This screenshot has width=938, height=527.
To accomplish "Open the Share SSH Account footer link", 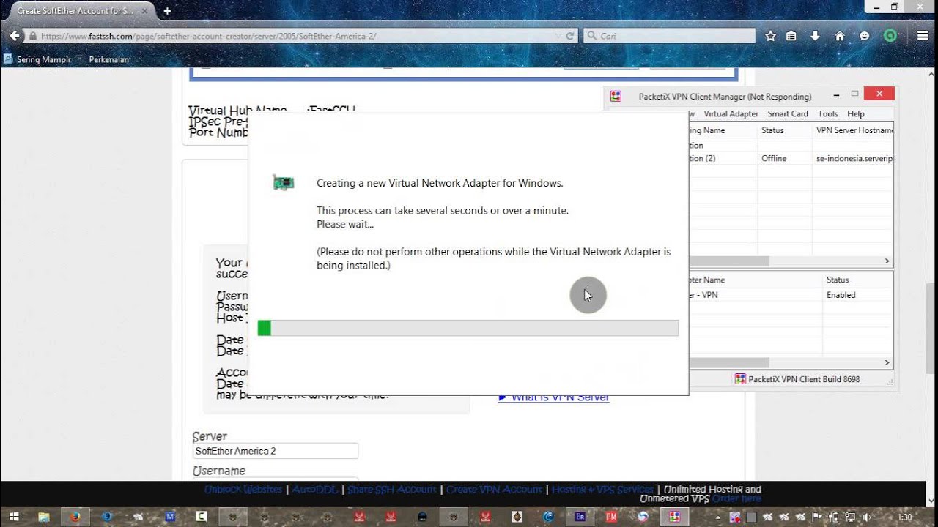I will [392, 489].
